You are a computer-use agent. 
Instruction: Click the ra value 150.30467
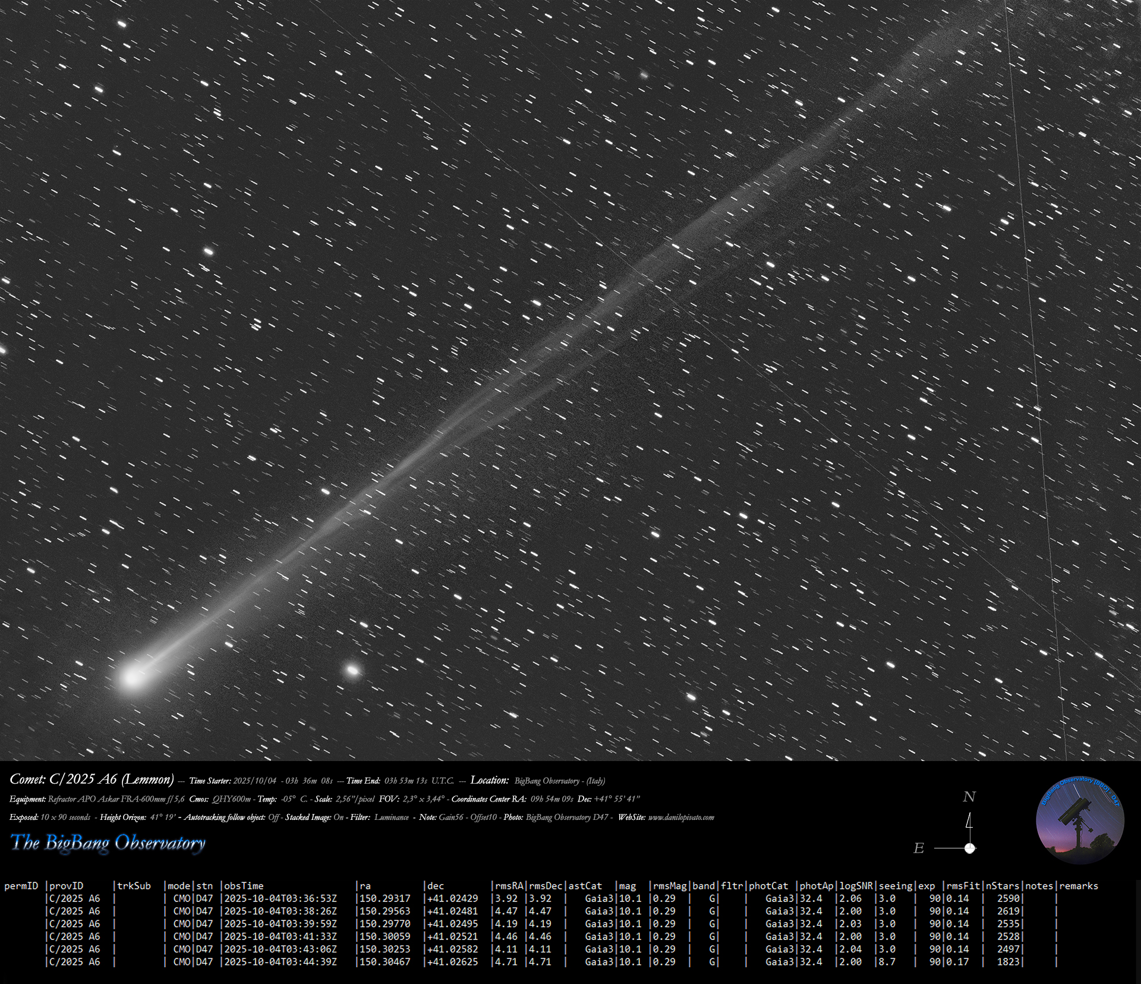(384, 961)
